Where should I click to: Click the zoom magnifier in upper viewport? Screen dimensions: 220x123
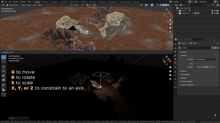[x=170, y=20]
